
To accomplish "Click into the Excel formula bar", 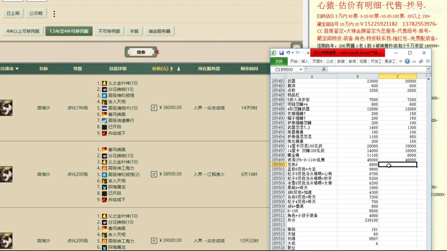I will (377, 69).
